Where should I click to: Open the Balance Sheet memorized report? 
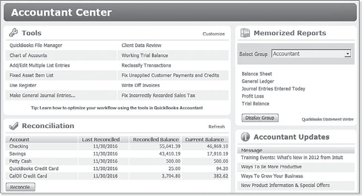257,74
